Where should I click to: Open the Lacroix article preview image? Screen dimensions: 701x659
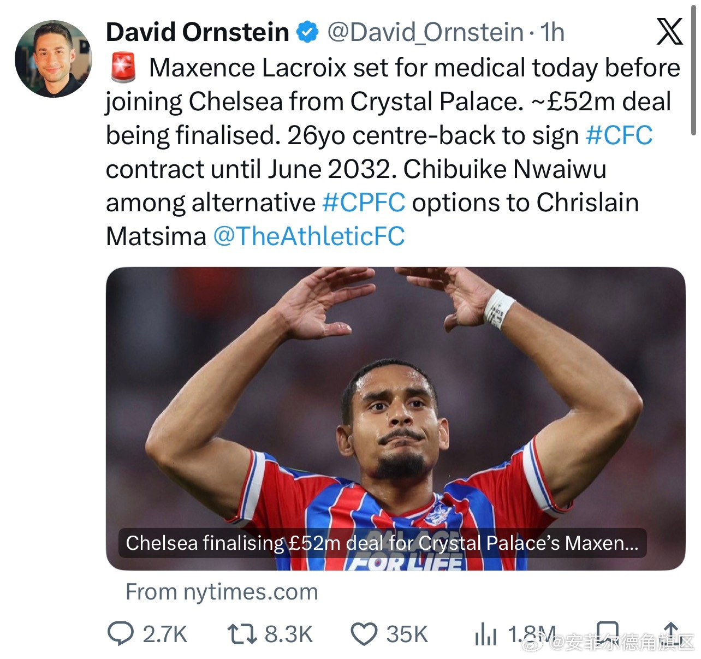(396, 418)
